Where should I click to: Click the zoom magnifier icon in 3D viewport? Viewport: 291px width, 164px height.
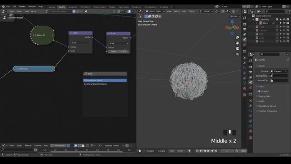coord(237,37)
